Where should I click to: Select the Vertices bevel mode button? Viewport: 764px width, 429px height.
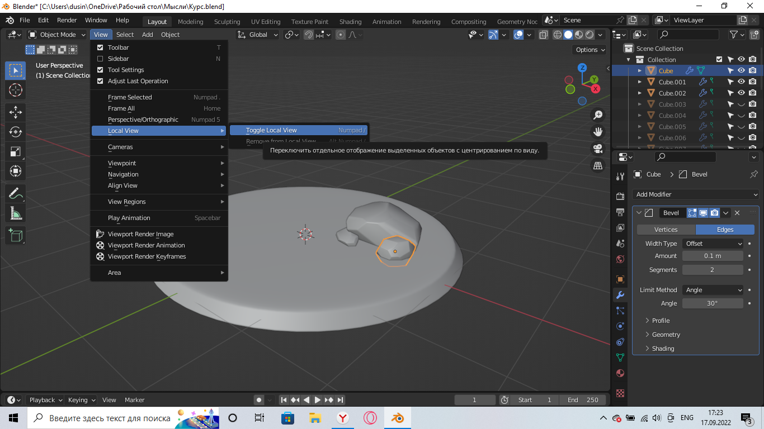click(666, 230)
